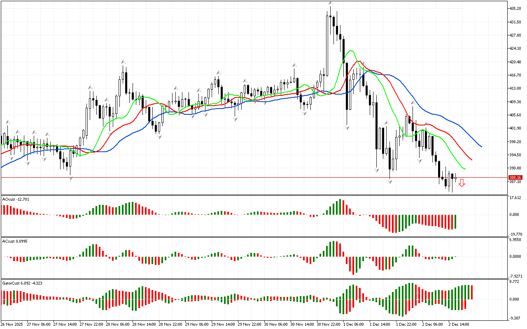Click the down fractal below the 27 Nov 14:00 low
527x329 pixels.
70,178
